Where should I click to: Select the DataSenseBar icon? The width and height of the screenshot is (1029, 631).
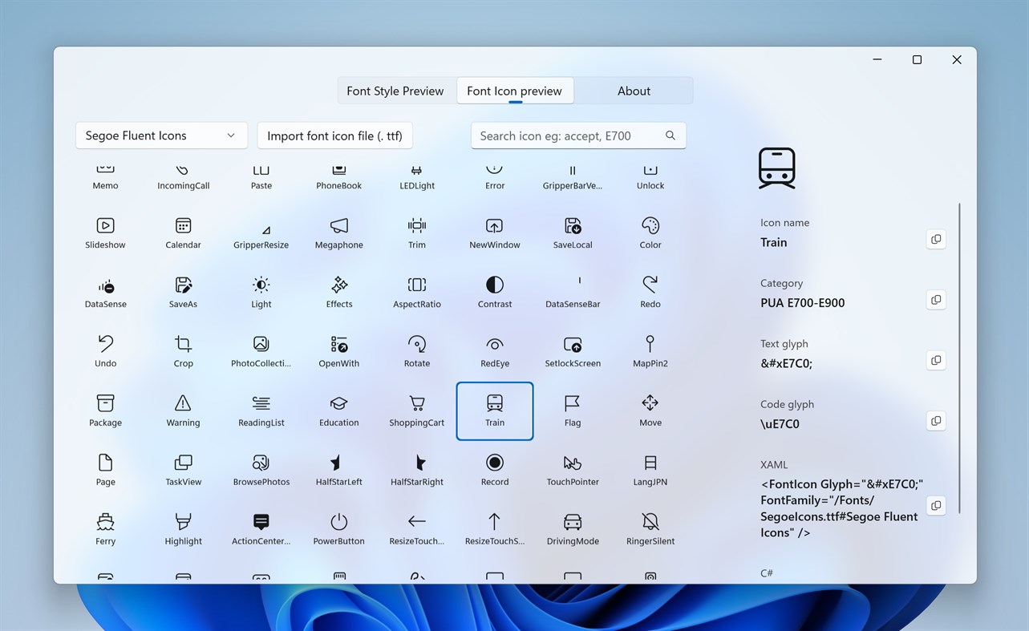point(572,293)
